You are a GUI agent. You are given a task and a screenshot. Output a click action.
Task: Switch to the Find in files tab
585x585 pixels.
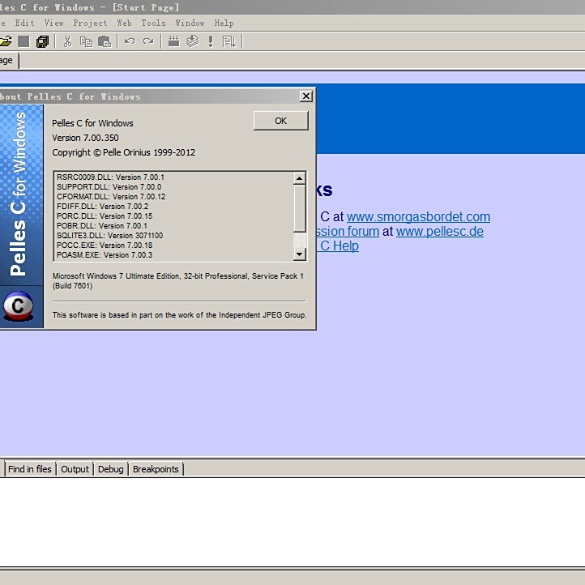[x=30, y=469]
